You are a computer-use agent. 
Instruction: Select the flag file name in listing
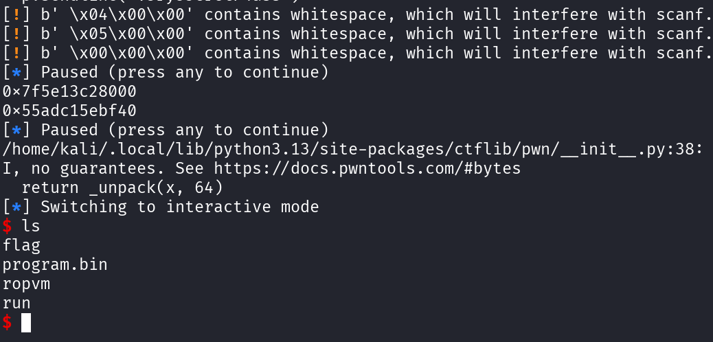point(21,246)
